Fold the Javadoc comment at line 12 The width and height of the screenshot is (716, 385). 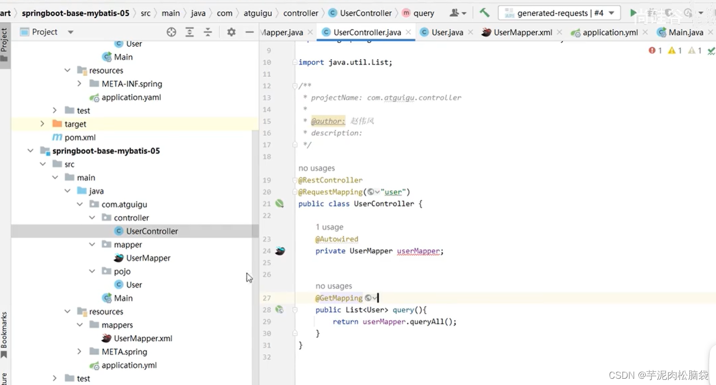click(295, 86)
